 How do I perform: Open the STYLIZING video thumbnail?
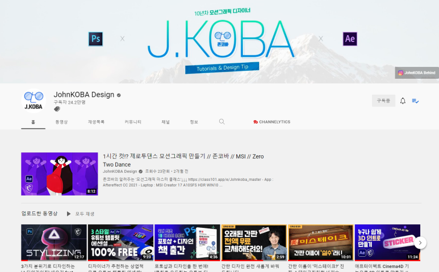[x=54, y=243]
